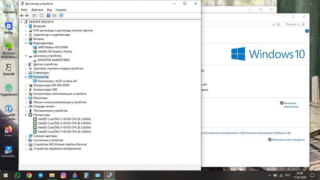Select the KINGSTON SA400S37480G disk
The height and width of the screenshot is (180, 320).
coord(54,60)
